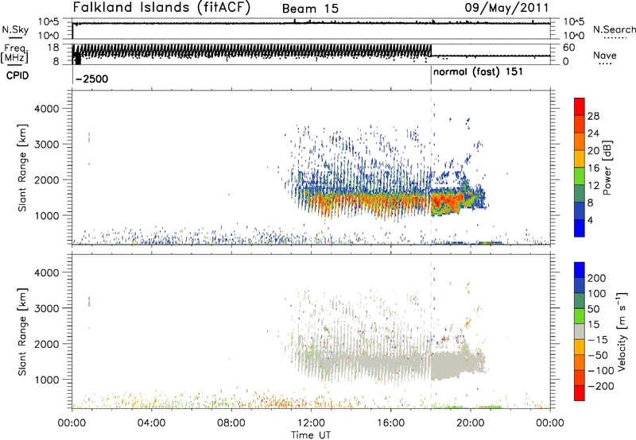636x440 pixels.
Task: Click the '20:00' time axis tick label
Action: pos(471,423)
